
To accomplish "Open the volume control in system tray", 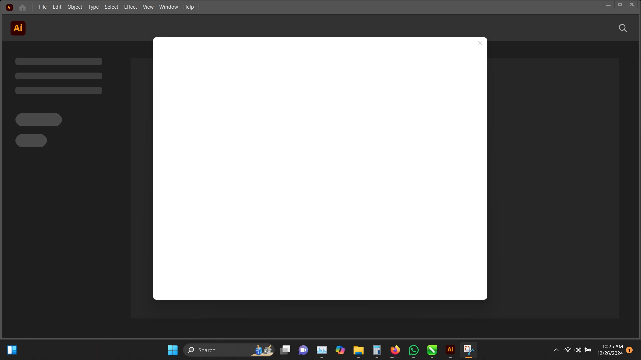I will pyautogui.click(x=578, y=350).
